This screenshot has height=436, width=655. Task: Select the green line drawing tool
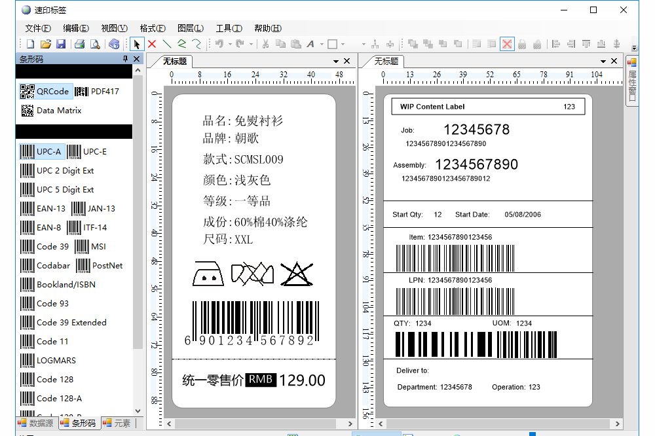tap(167, 45)
